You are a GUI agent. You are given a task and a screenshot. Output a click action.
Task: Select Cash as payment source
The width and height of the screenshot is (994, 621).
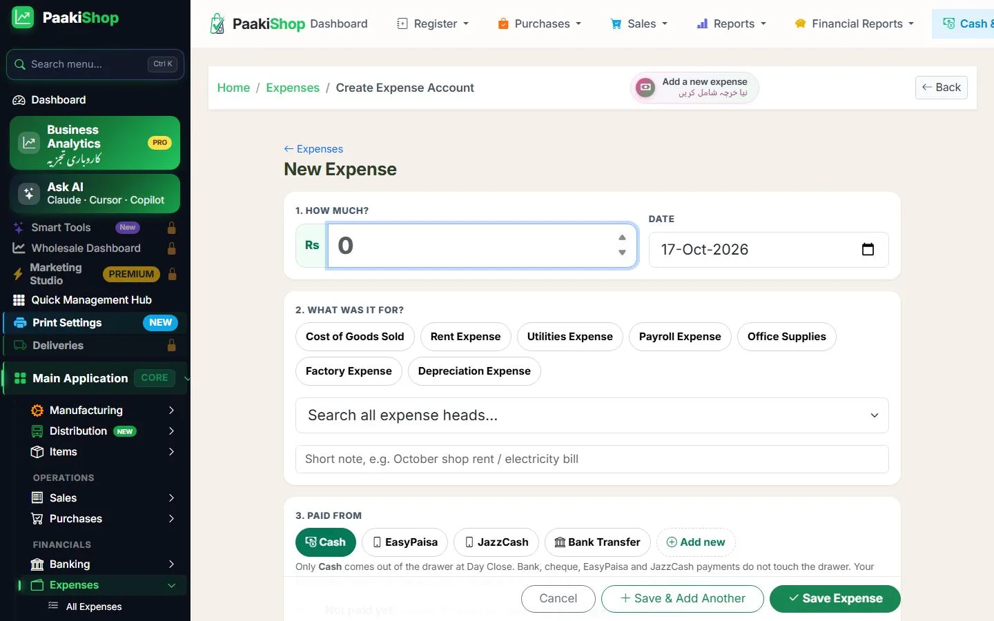click(326, 542)
